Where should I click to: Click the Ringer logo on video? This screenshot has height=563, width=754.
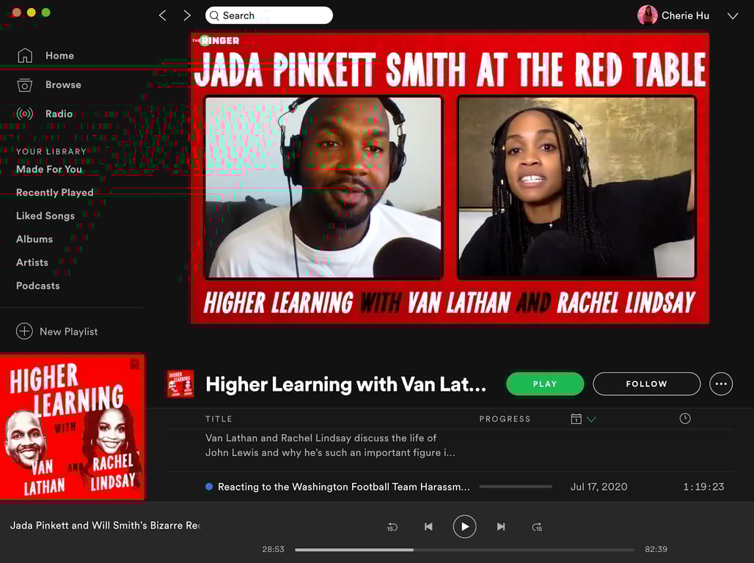(x=216, y=40)
